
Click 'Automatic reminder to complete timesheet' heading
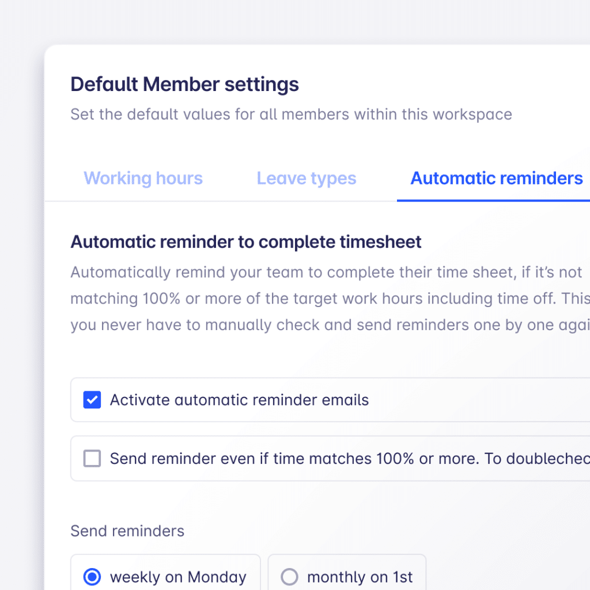pos(246,242)
